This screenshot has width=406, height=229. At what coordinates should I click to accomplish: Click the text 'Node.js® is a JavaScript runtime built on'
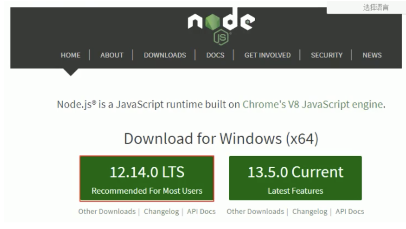pyautogui.click(x=149, y=105)
